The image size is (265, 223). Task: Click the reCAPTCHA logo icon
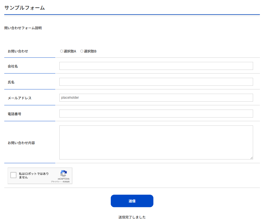64,174
